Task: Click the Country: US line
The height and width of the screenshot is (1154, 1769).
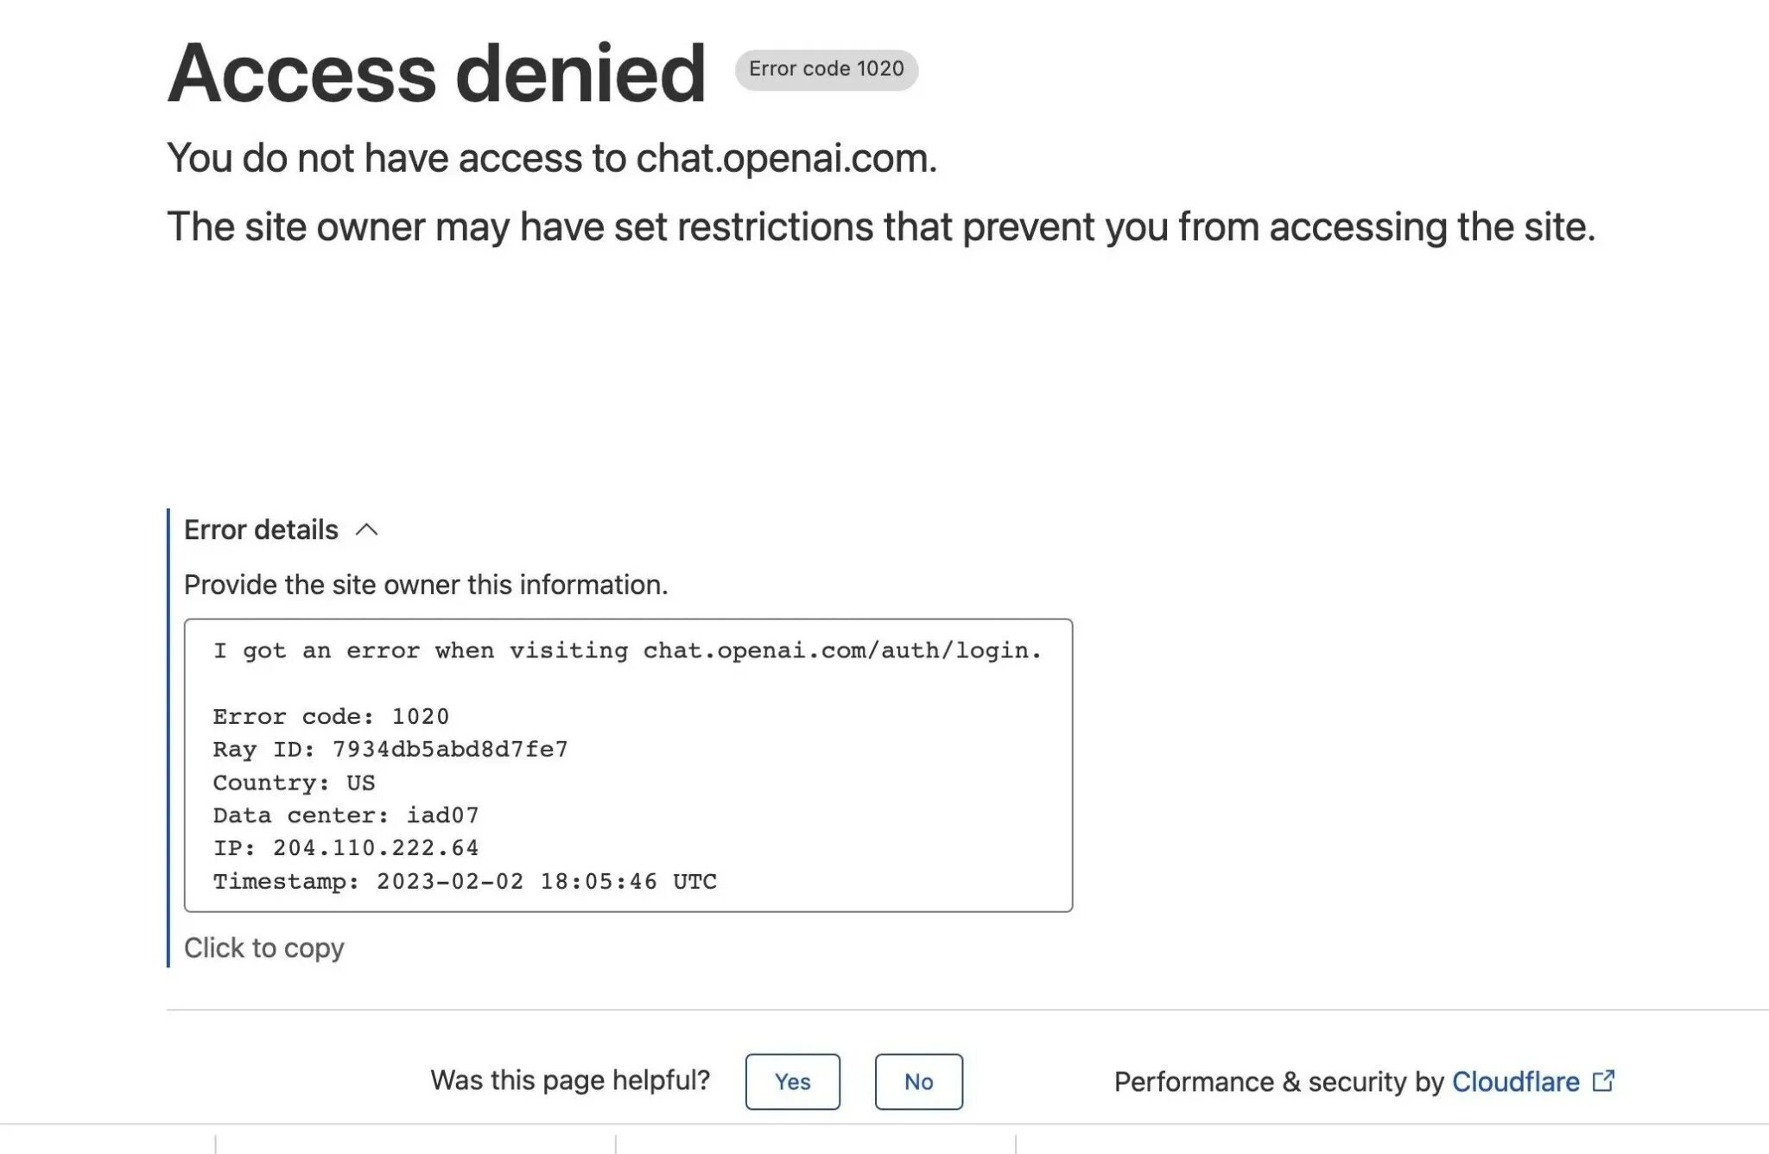Action: [x=294, y=783]
